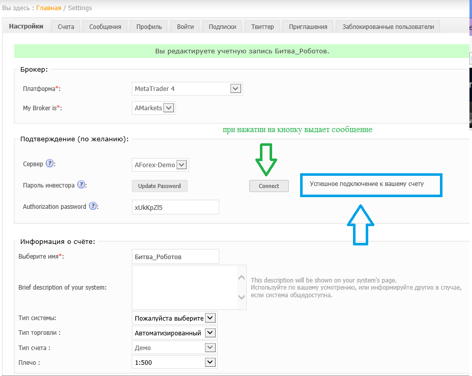Open Тип счета Демо dropdown

point(174,348)
